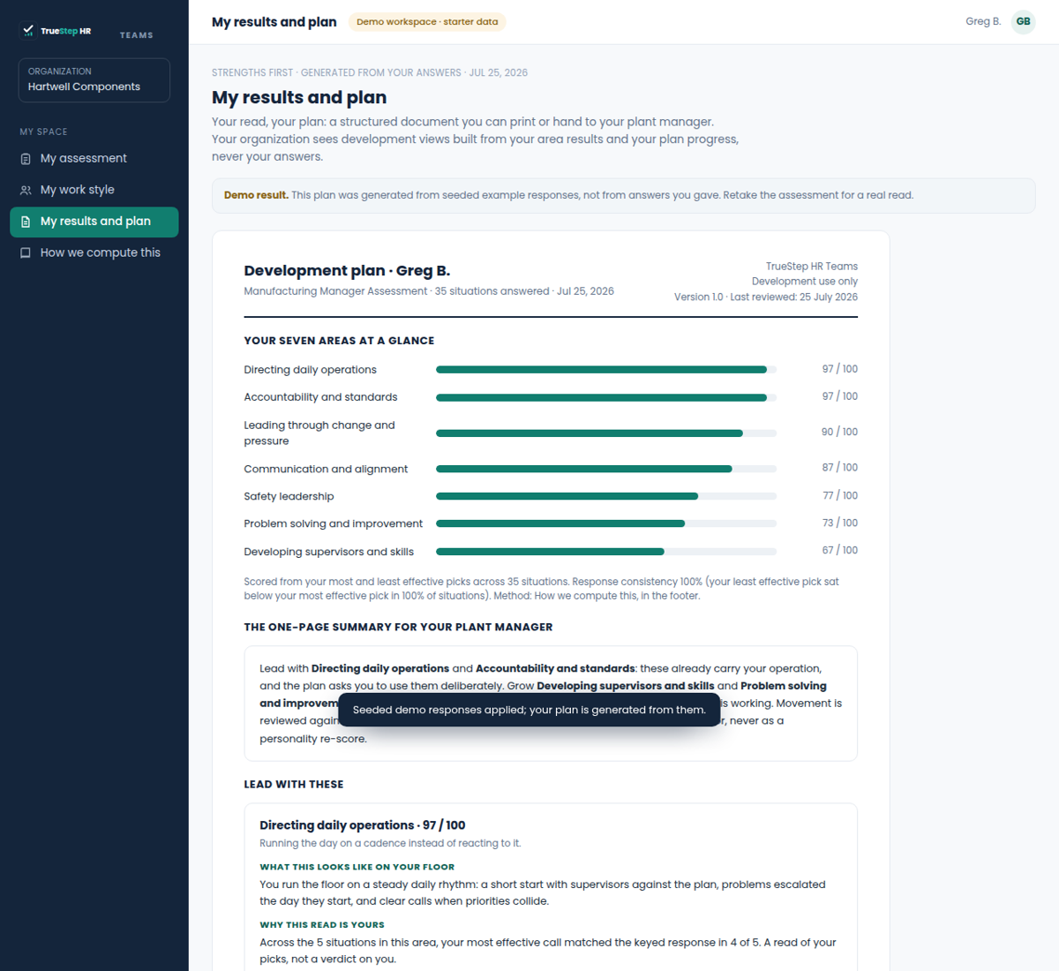Click the MY SPACE section label
The image size is (1059, 971).
[x=43, y=132]
